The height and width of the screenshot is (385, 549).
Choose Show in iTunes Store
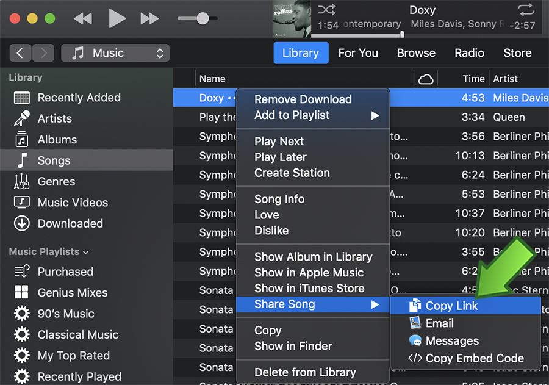point(313,289)
